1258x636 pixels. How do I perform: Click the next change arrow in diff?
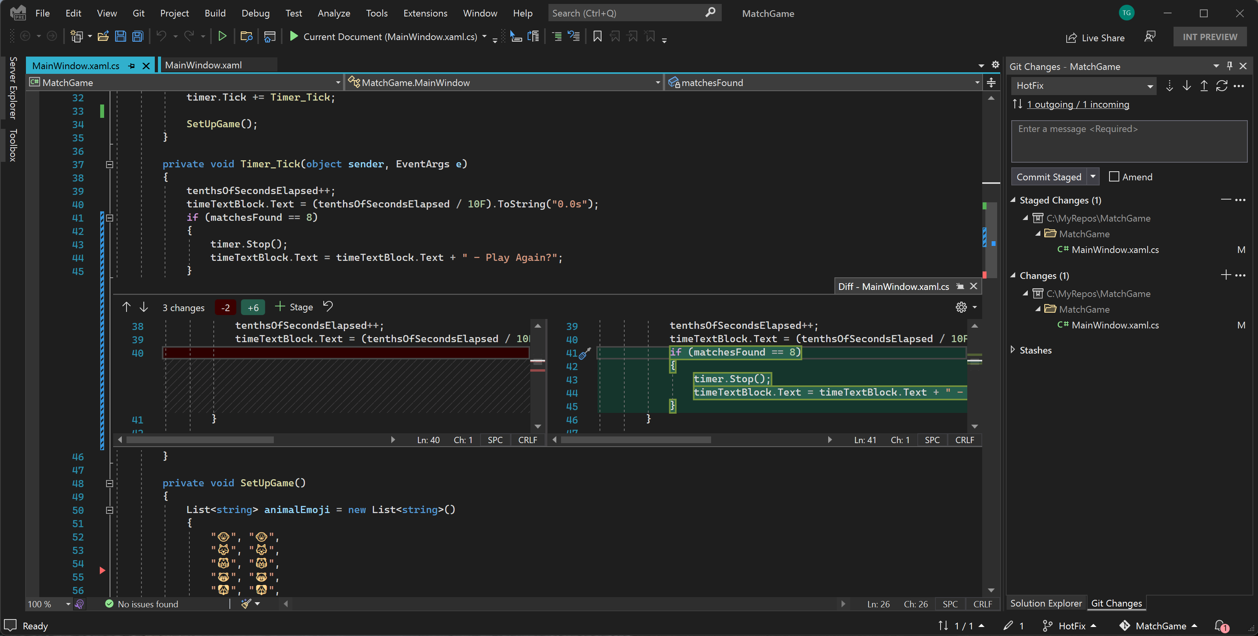142,307
